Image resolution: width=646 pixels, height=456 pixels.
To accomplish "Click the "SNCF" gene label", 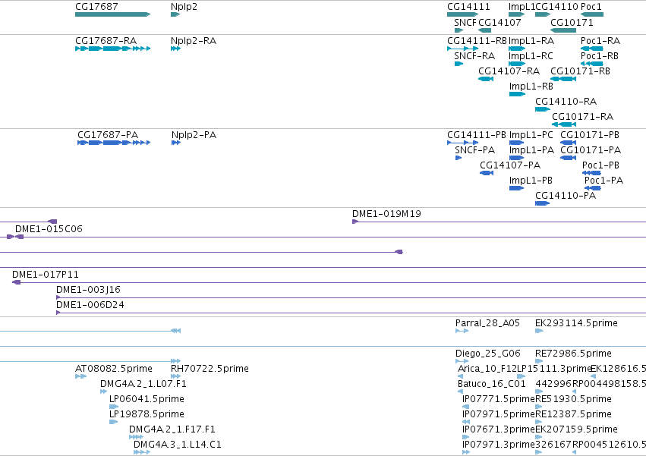I will click(465, 22).
